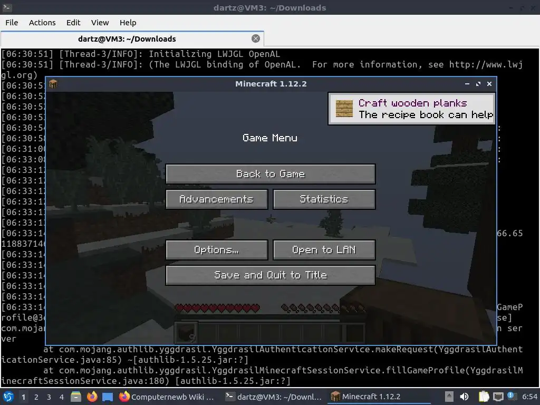This screenshot has height=405, width=540.
Task: Open the Advancements screen
Action: tap(217, 199)
